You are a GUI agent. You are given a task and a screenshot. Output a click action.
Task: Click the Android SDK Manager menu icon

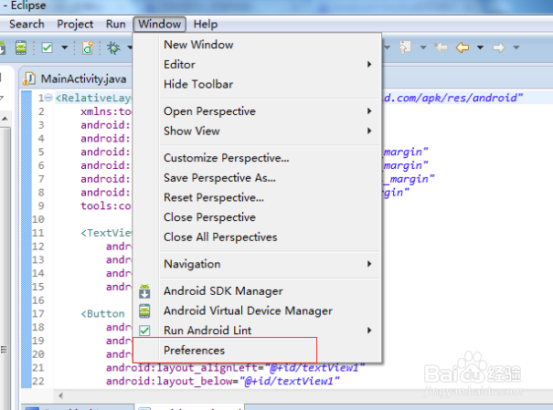click(x=144, y=291)
